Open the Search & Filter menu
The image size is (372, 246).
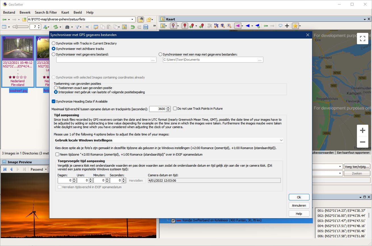pos(46,12)
